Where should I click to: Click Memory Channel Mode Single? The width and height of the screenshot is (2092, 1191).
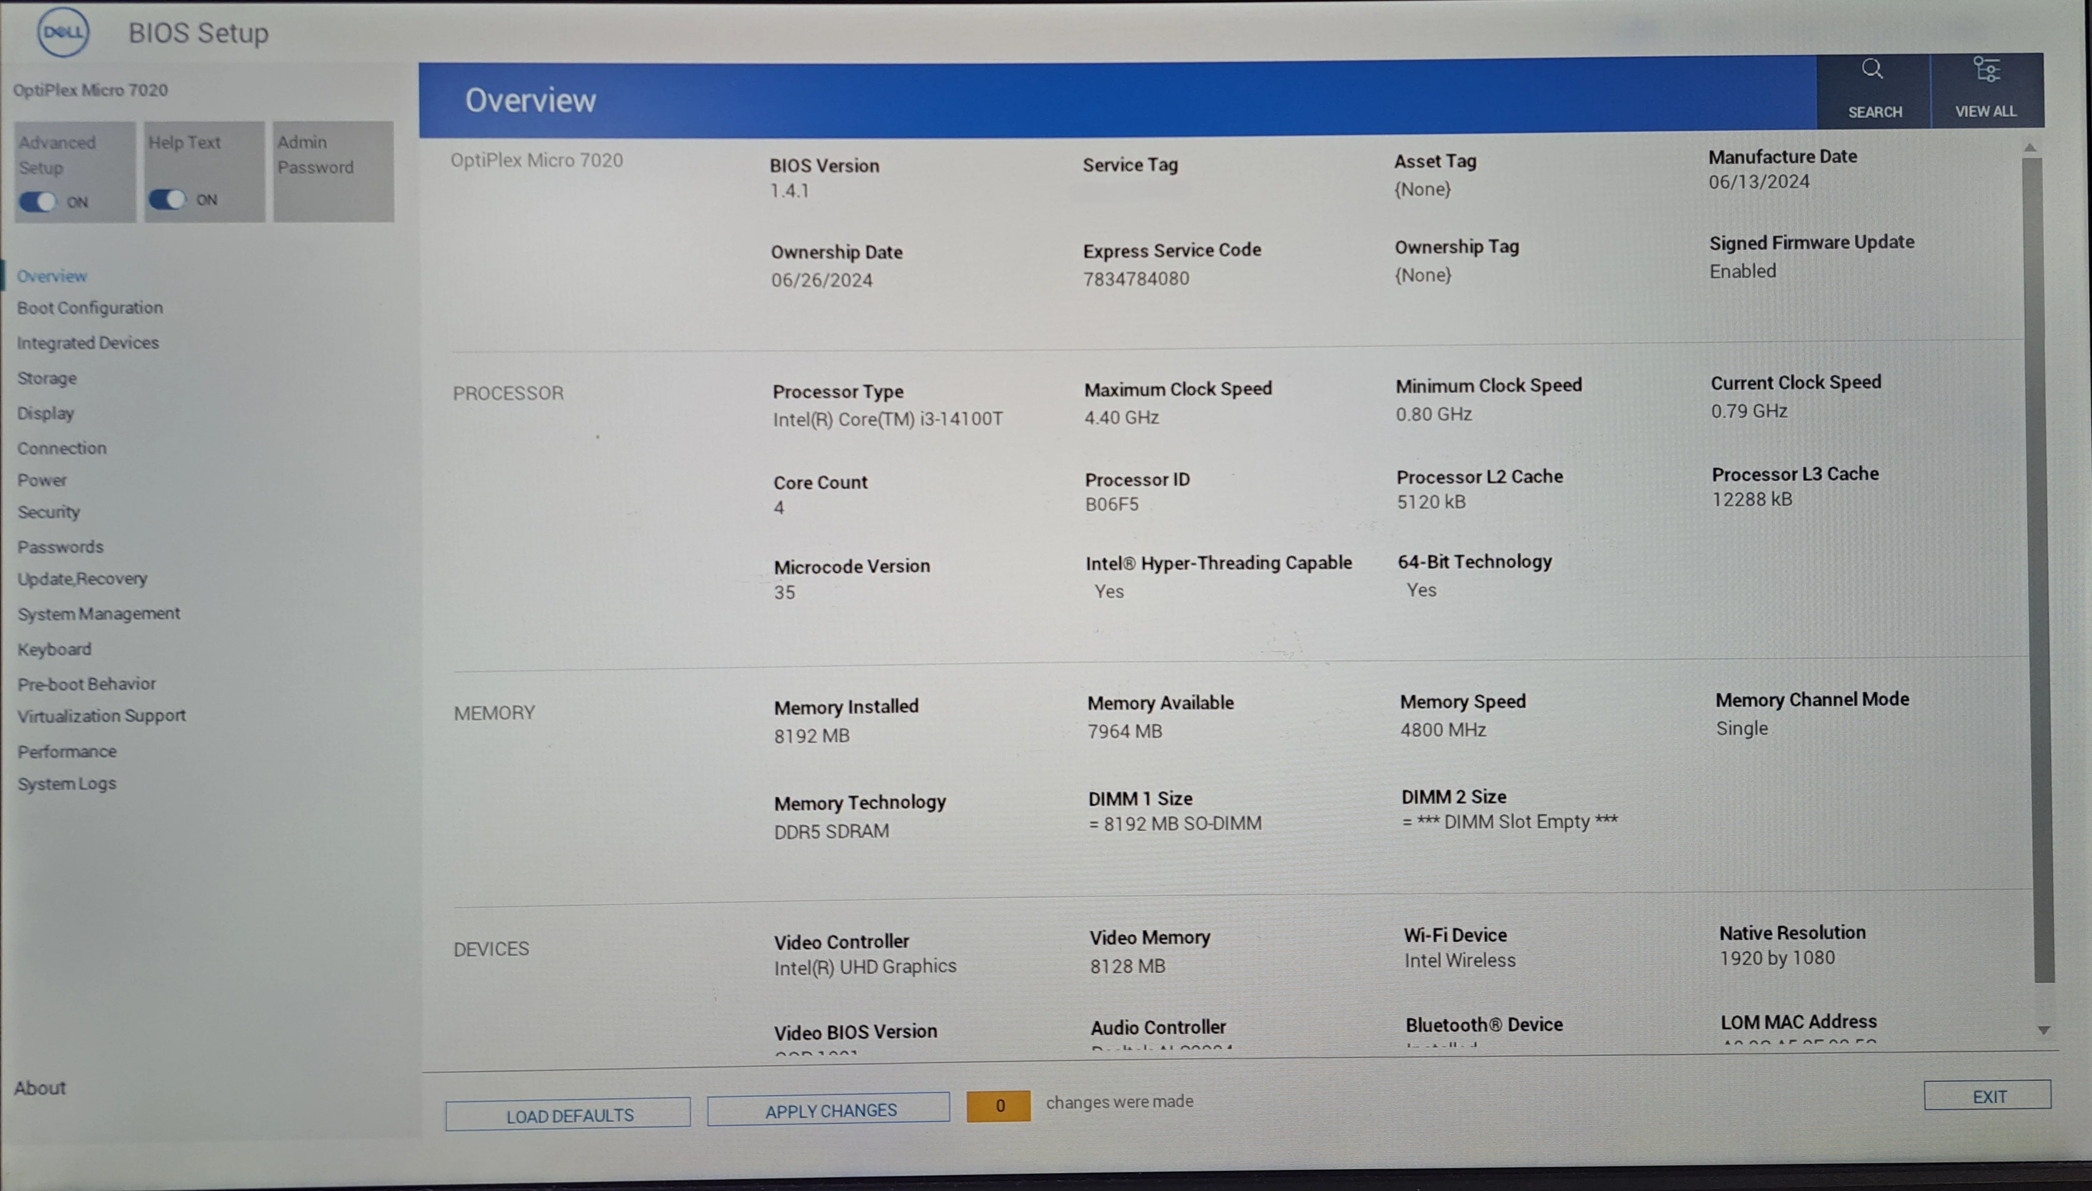tap(1741, 728)
